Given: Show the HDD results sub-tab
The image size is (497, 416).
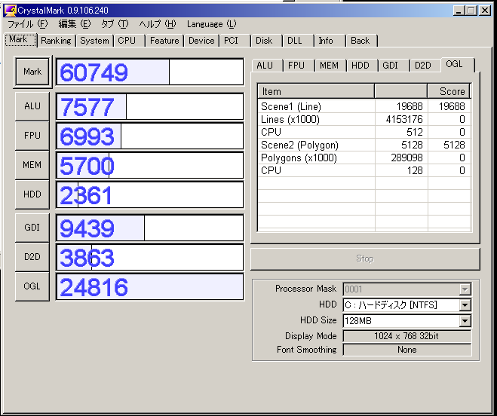Looking at the screenshot, I should point(362,66).
